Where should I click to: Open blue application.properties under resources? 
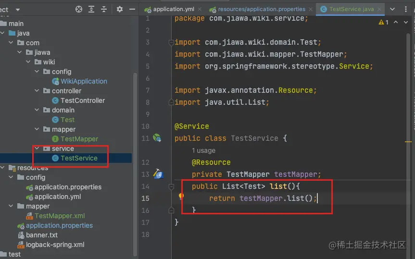point(59,225)
